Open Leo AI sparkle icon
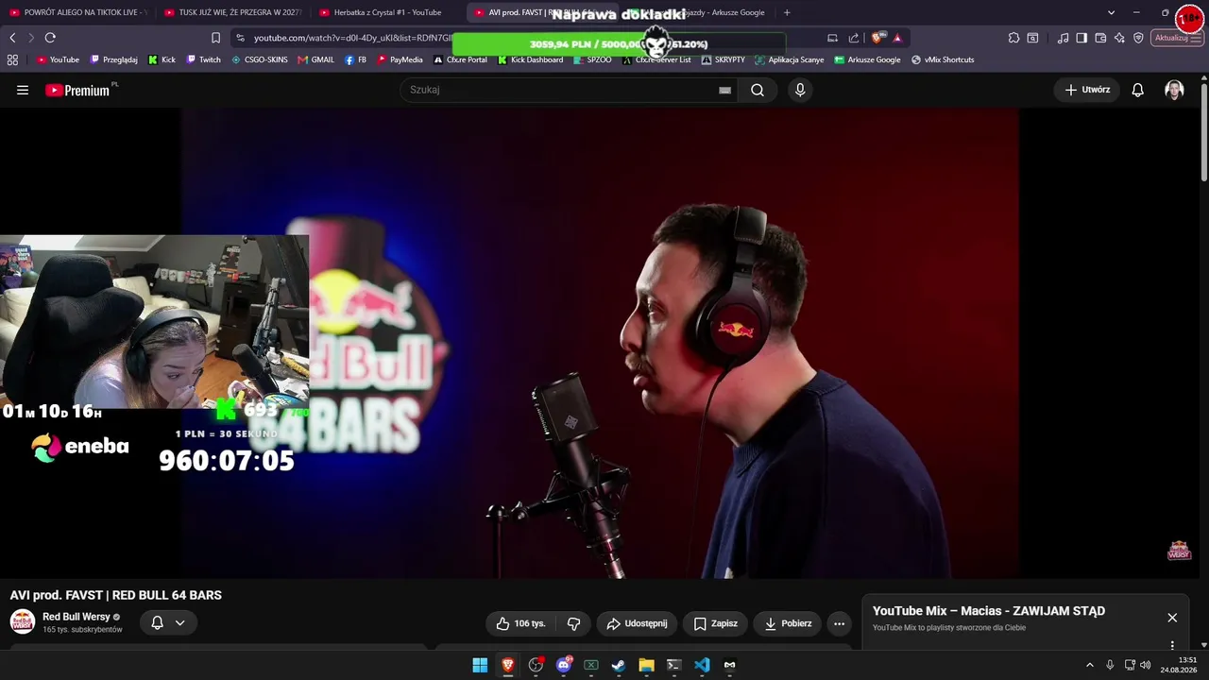 (x=1119, y=38)
